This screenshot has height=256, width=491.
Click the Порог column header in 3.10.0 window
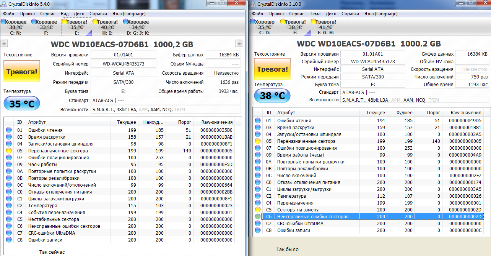point(428,113)
